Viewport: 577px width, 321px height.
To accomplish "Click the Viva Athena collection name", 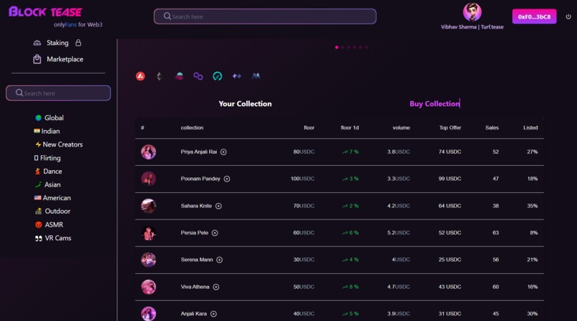I will (x=195, y=287).
